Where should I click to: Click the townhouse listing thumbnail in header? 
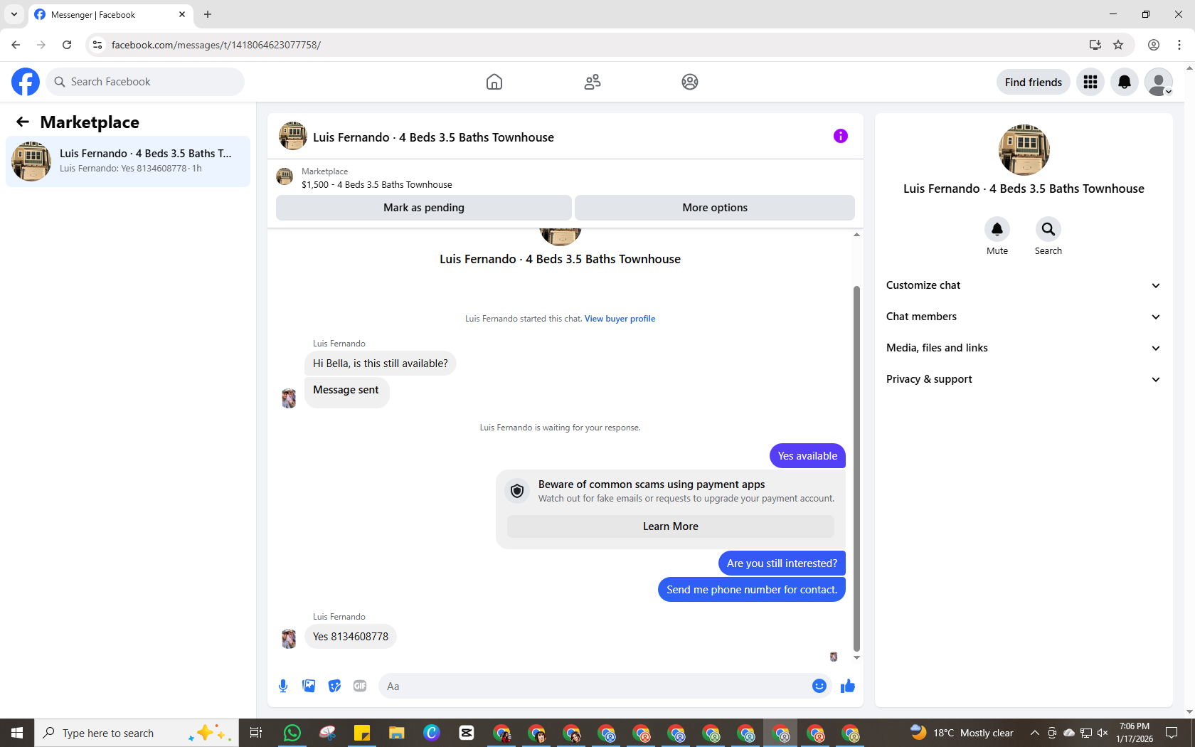(x=293, y=136)
